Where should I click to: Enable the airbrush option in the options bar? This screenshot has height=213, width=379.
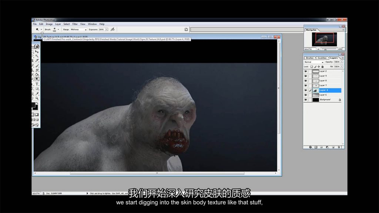(x=113, y=30)
